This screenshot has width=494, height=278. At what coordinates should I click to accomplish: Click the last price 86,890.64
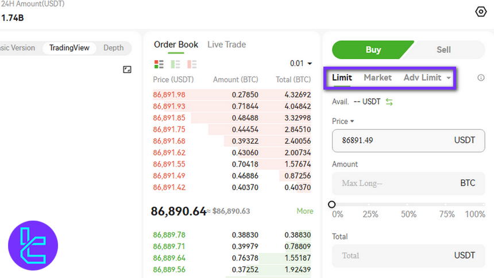[178, 211]
